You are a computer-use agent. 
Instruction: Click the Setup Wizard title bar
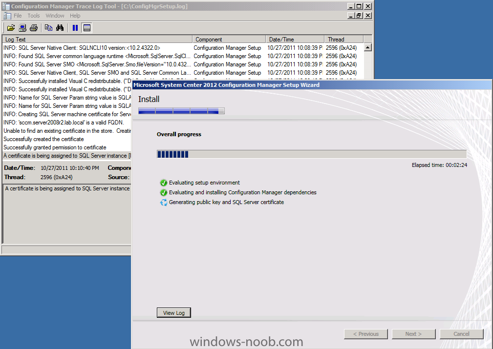[313, 85]
